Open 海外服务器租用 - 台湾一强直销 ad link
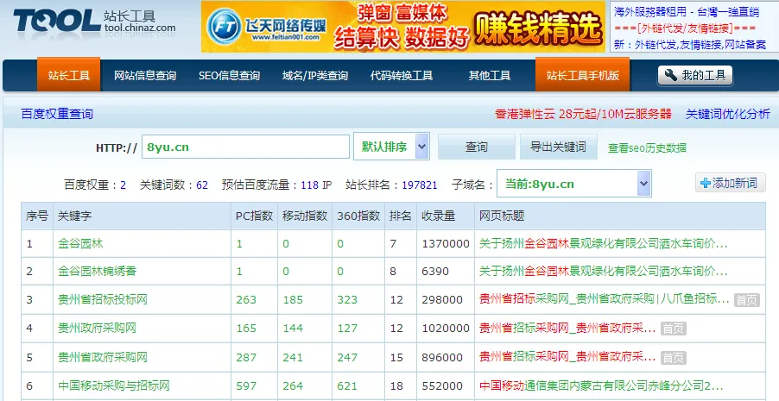 tap(687, 11)
